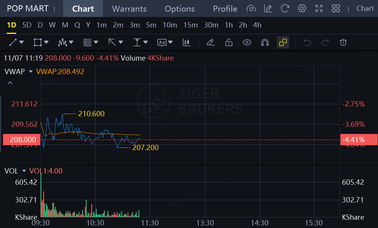Expand the line drawing tool options
Screen dimensions: 378x228
[x=21, y=43]
